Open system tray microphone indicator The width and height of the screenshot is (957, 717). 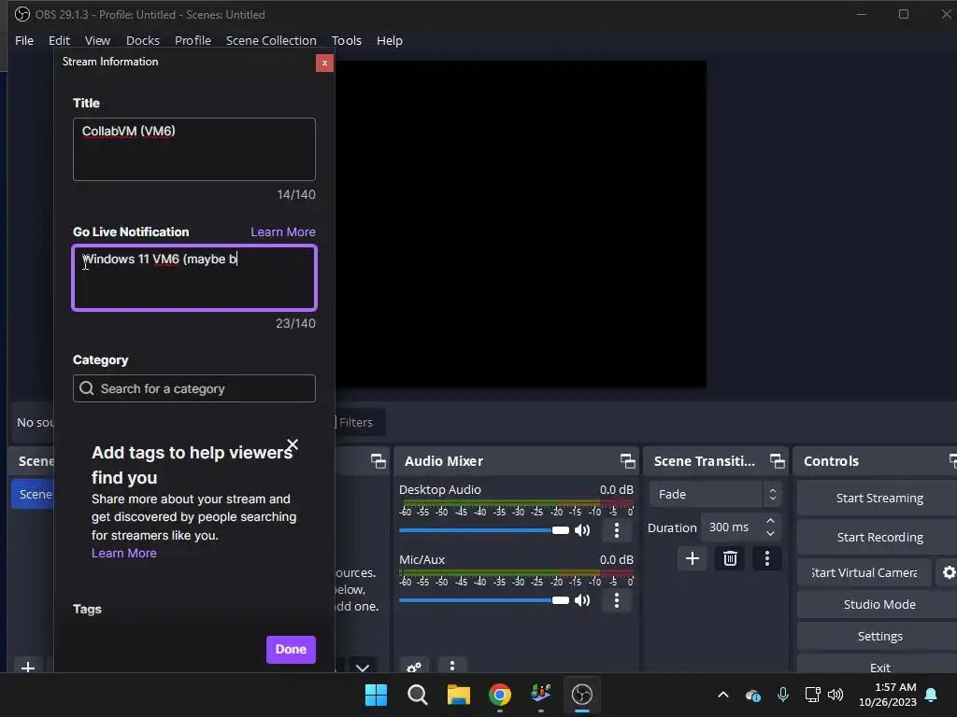click(x=783, y=695)
